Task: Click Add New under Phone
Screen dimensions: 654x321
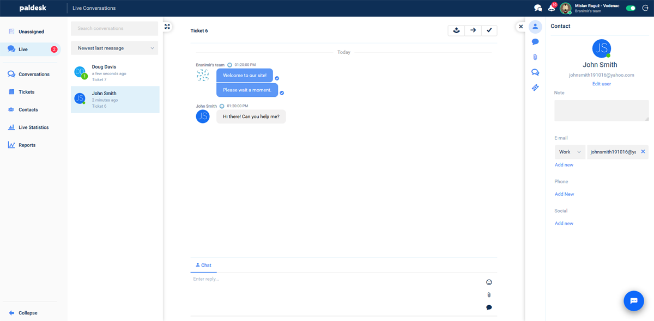Action: pyautogui.click(x=564, y=194)
